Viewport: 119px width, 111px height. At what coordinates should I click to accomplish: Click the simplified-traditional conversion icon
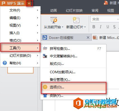click(45, 56)
